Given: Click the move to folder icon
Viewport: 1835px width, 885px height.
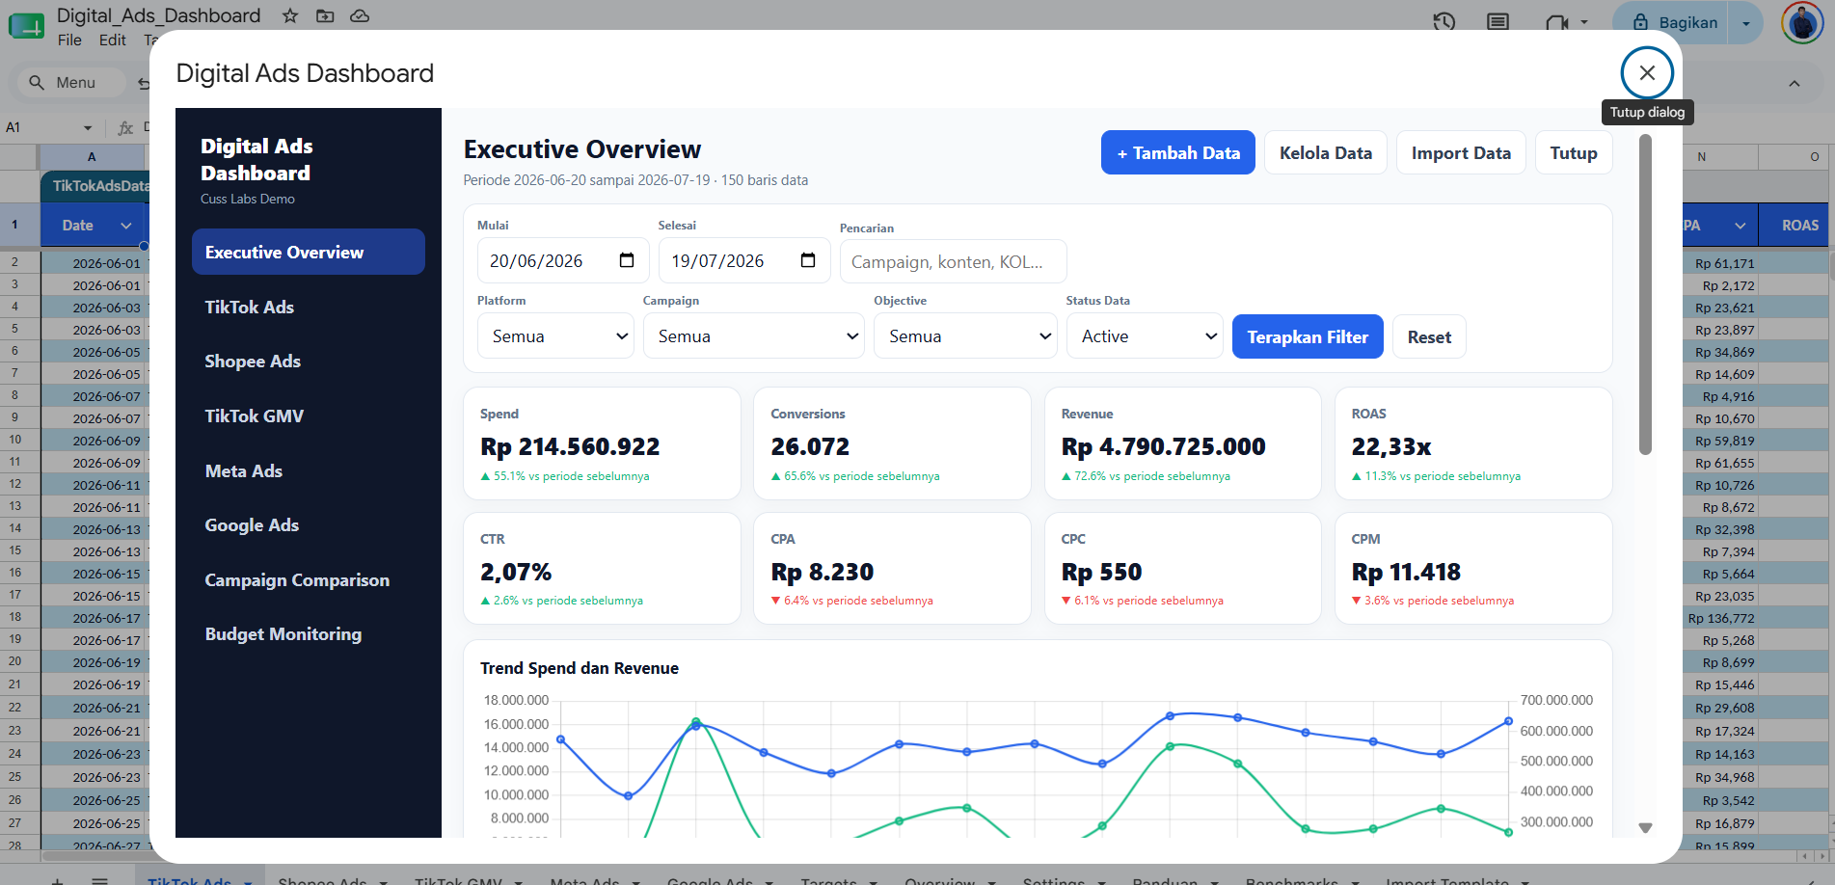Looking at the screenshot, I should (x=325, y=15).
